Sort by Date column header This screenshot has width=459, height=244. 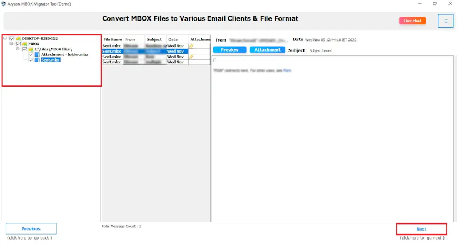click(x=177, y=39)
